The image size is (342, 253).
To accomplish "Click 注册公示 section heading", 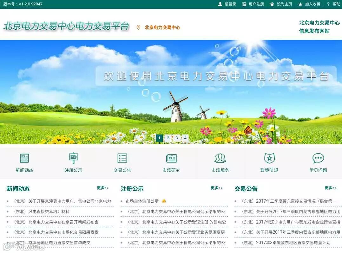I will pos(132,188).
